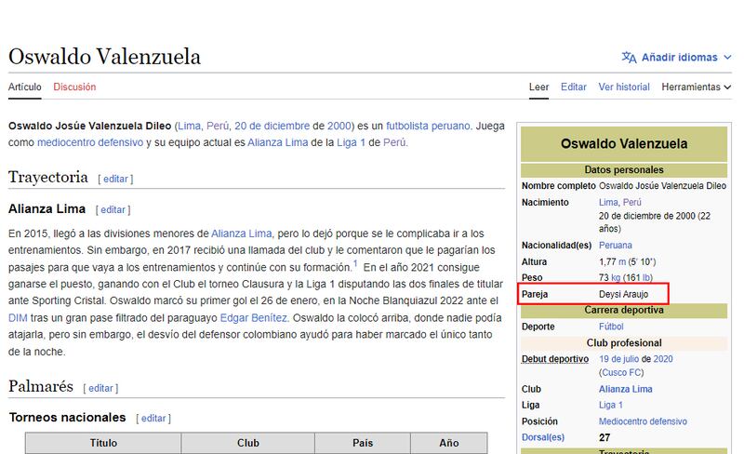Edit the Palmarés section
The image size is (744, 454).
[101, 388]
